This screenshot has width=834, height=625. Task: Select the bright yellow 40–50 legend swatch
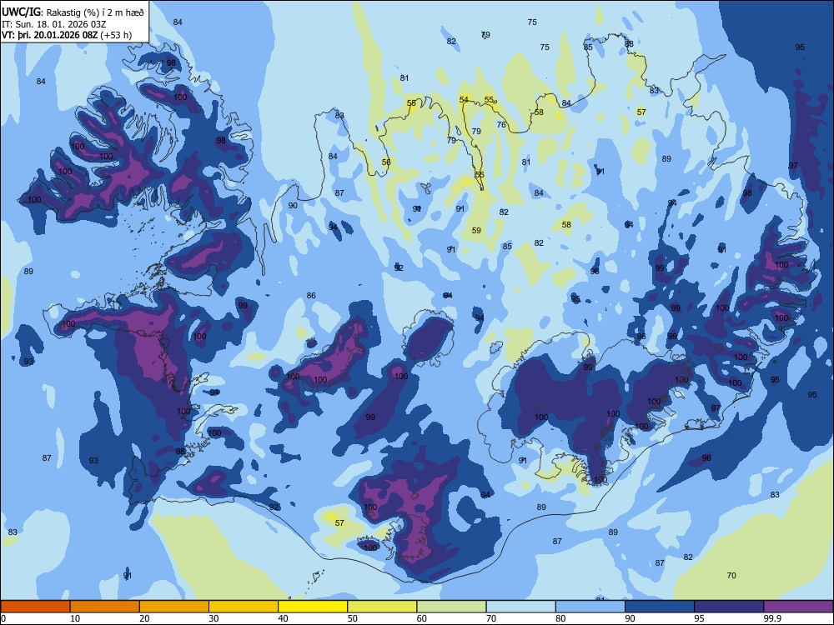313,607
